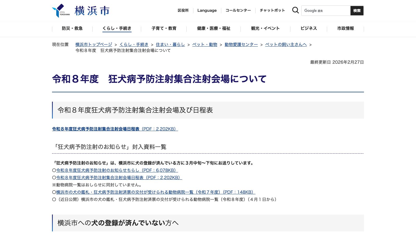Select the 防災・救急 navigation tab
416x234 pixels.
click(x=72, y=28)
